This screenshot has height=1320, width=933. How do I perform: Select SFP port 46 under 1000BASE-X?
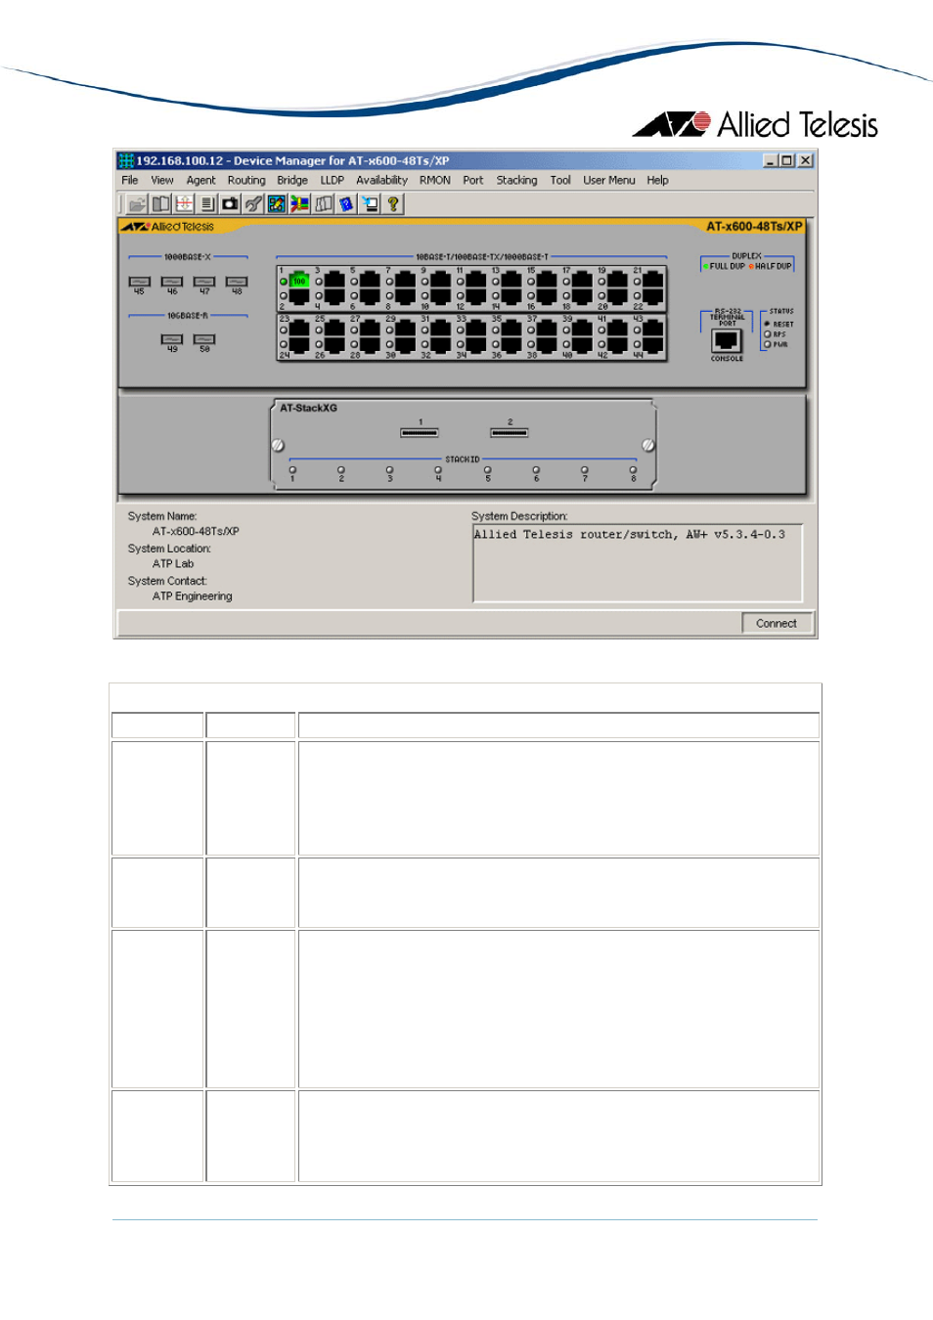point(172,282)
